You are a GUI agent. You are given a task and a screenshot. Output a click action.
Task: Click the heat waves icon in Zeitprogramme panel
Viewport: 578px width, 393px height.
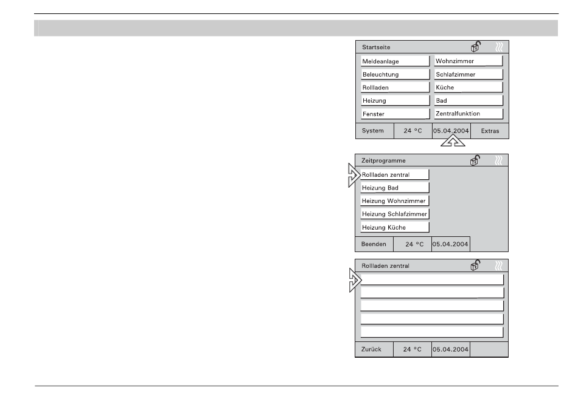(x=498, y=160)
